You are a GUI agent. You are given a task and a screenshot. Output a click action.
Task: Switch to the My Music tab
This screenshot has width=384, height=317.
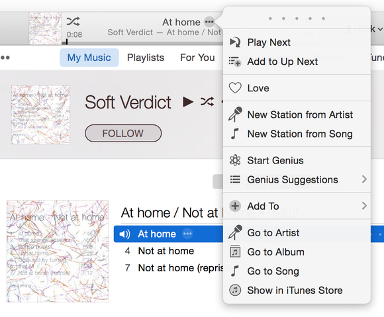(89, 58)
